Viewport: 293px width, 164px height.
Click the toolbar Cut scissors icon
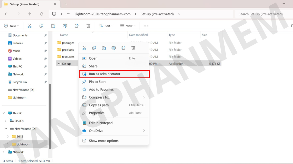pos(29,26)
